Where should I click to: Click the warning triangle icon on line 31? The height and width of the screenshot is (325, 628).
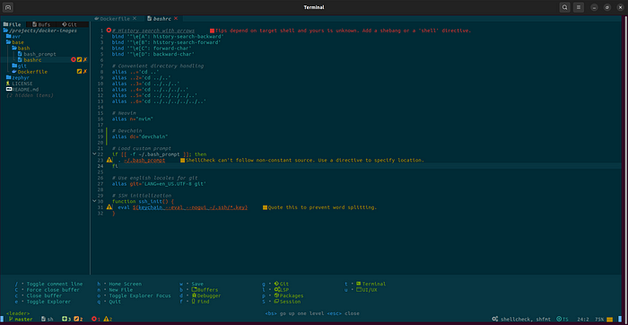(109, 207)
